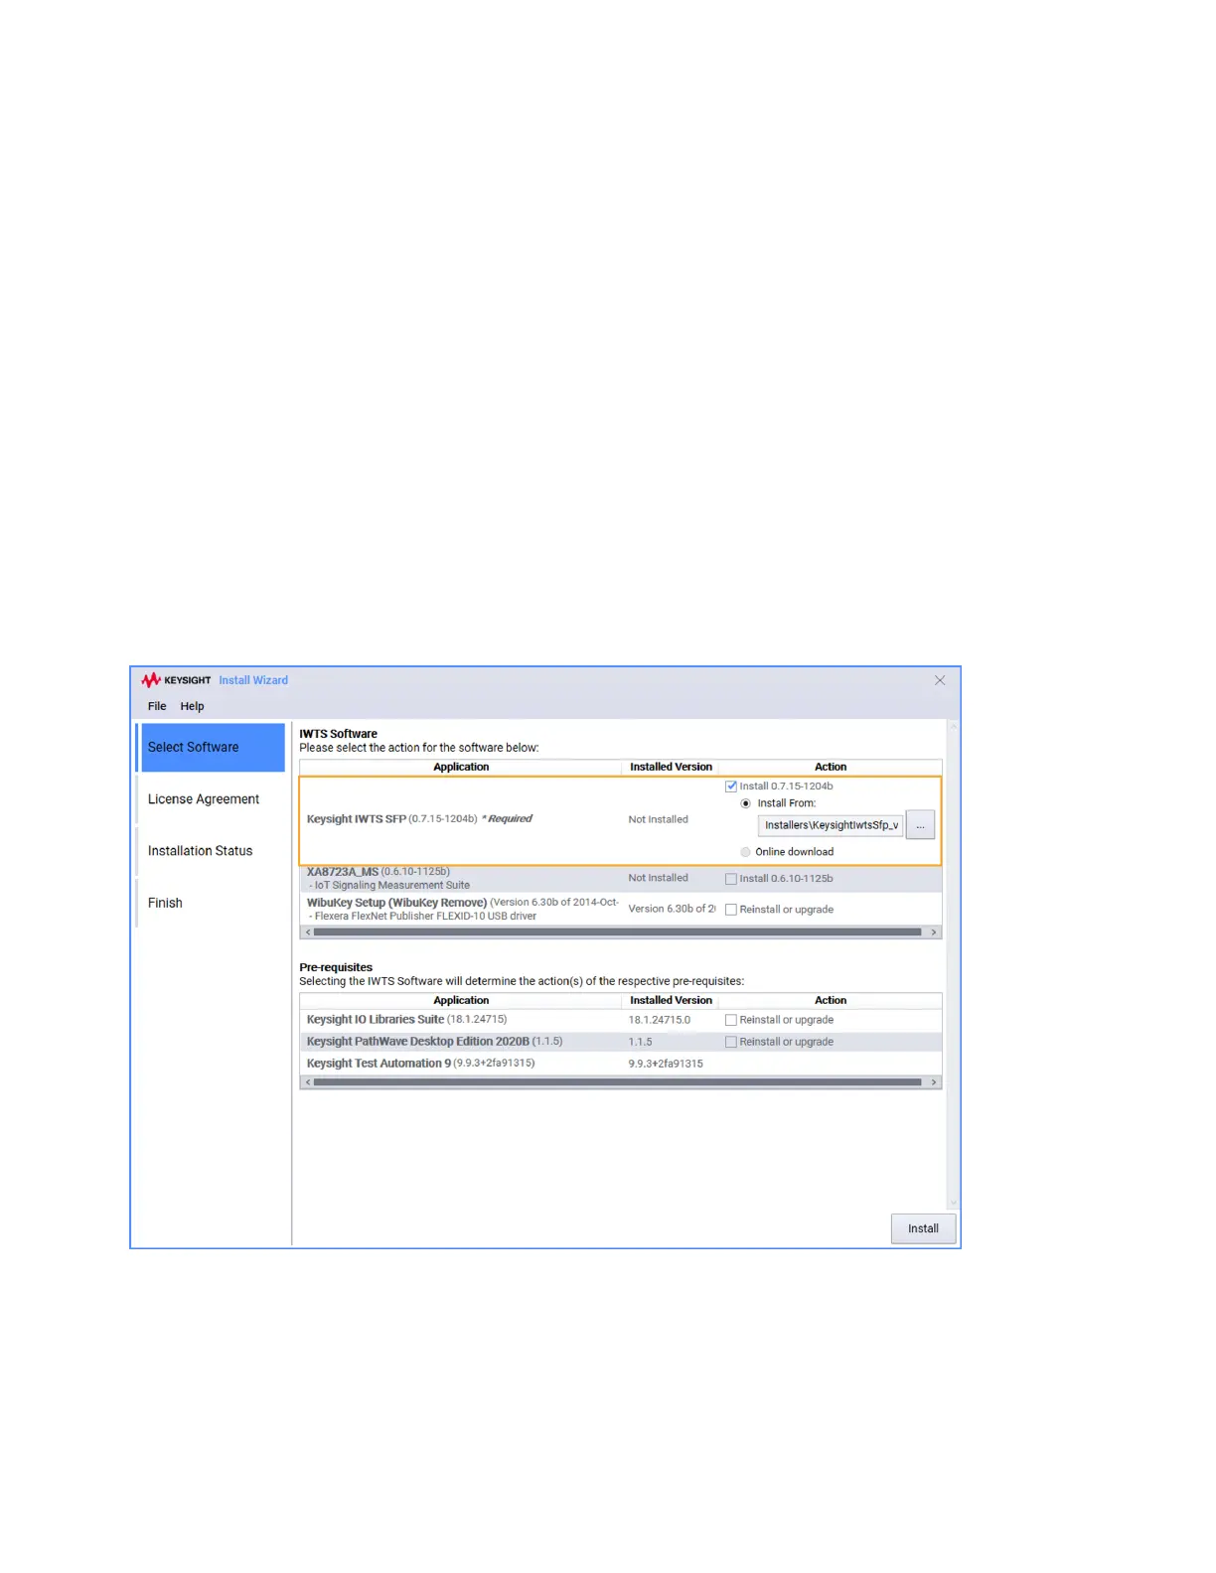Screen dimensions: 1216x1573
Task: Click the browse (...) button for installer path
Action: (x=920, y=825)
